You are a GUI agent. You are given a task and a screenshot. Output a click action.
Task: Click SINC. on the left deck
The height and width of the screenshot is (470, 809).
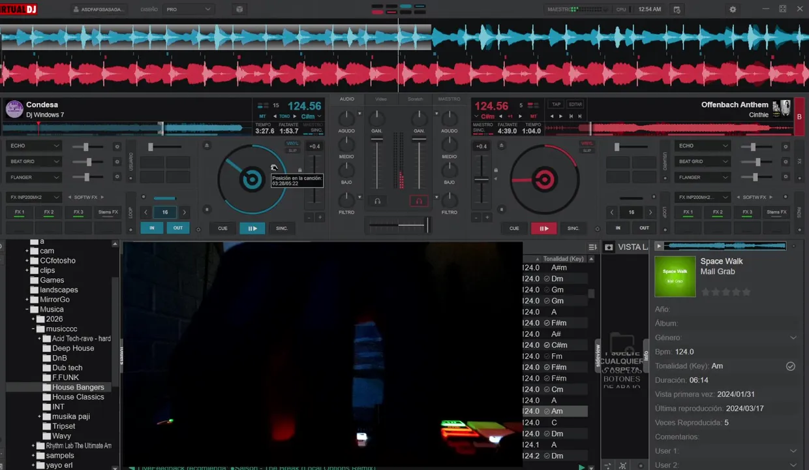click(282, 228)
